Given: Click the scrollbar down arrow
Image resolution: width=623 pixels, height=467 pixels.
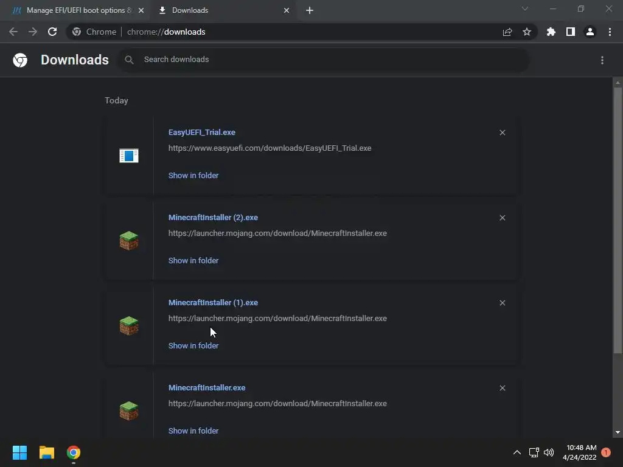Looking at the screenshot, I should (x=618, y=432).
